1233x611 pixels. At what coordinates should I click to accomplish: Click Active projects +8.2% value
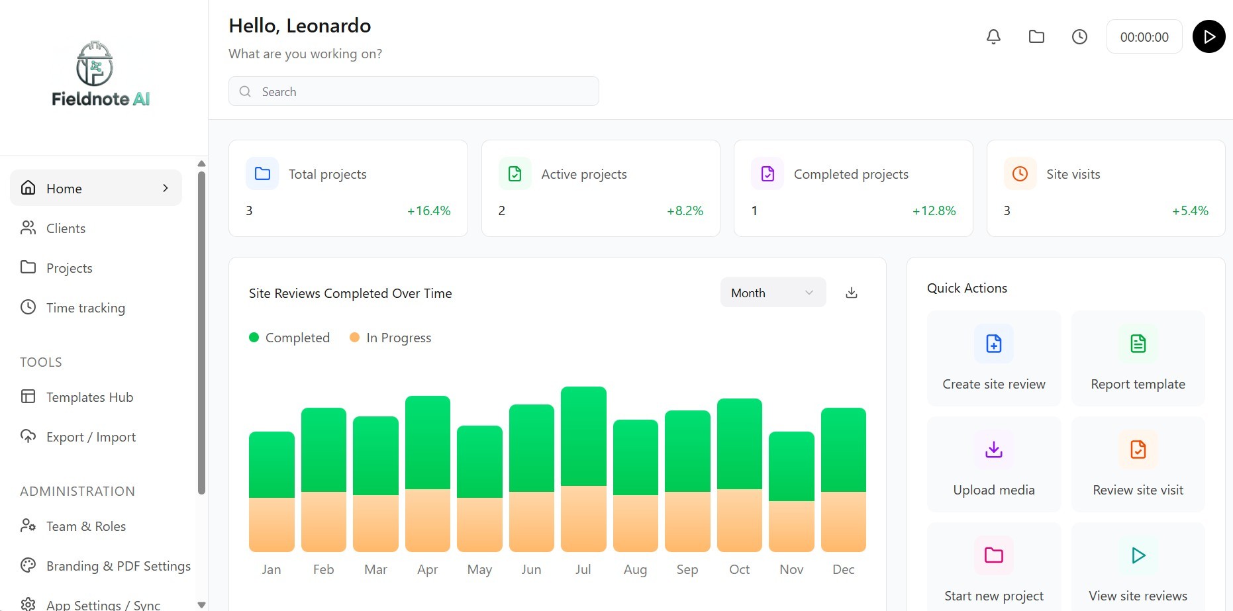[x=685, y=211]
